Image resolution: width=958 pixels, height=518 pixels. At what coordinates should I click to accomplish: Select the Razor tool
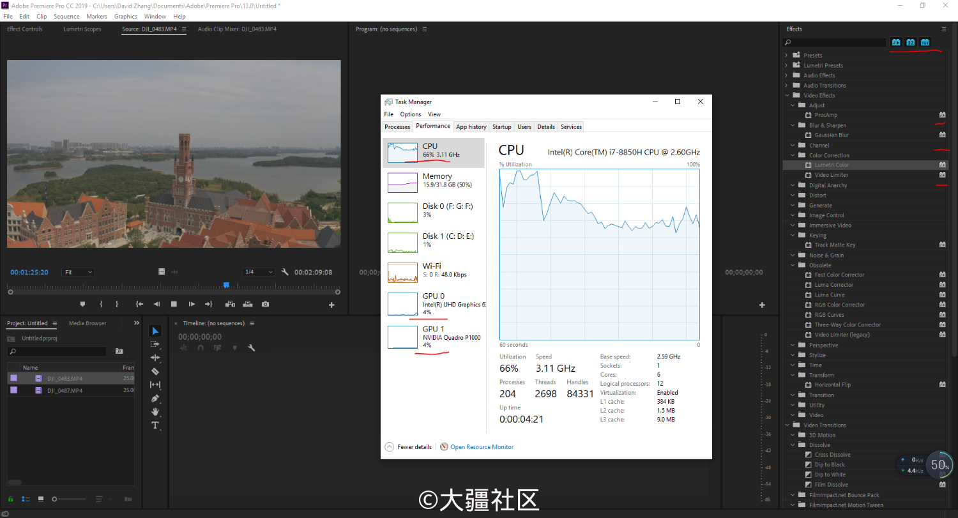coord(155,371)
